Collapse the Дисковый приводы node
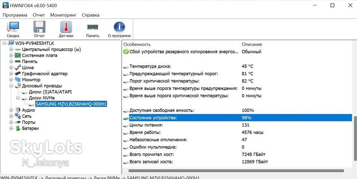The image size is (357, 179). pyautogui.click(x=11, y=86)
